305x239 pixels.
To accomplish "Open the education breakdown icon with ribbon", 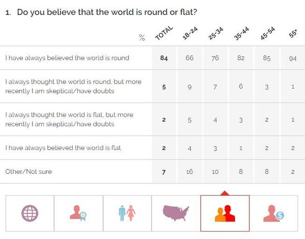I will tap(78, 213).
